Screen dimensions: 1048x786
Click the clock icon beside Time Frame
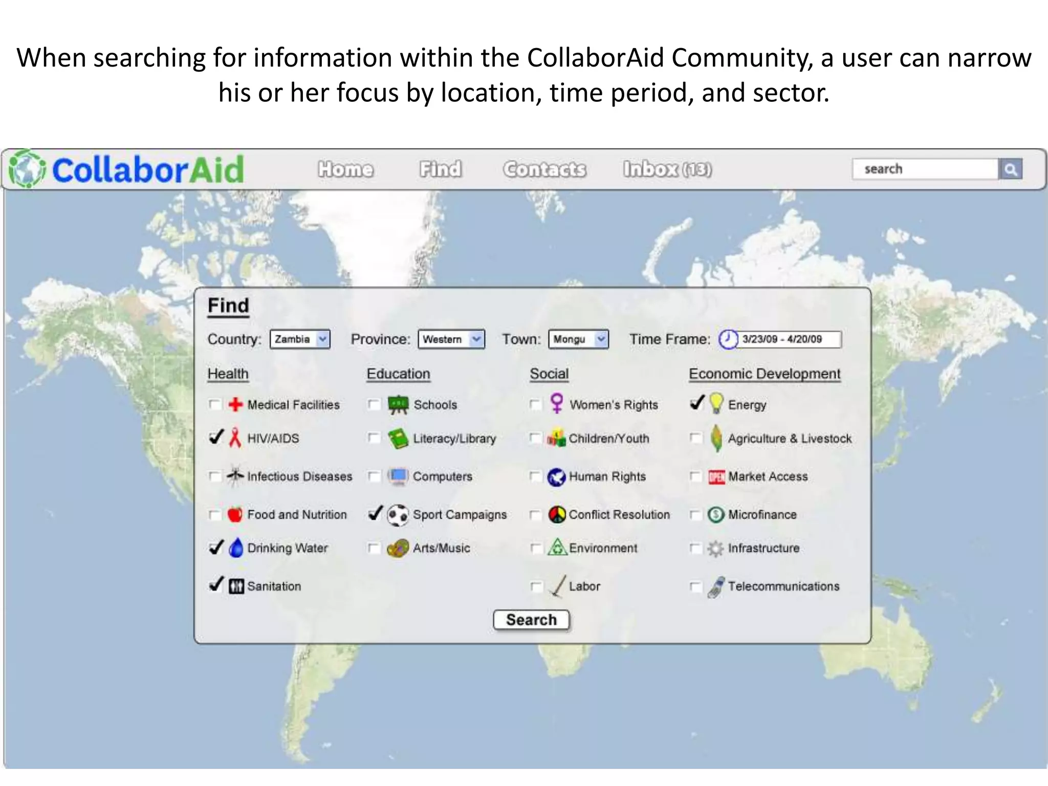point(728,339)
